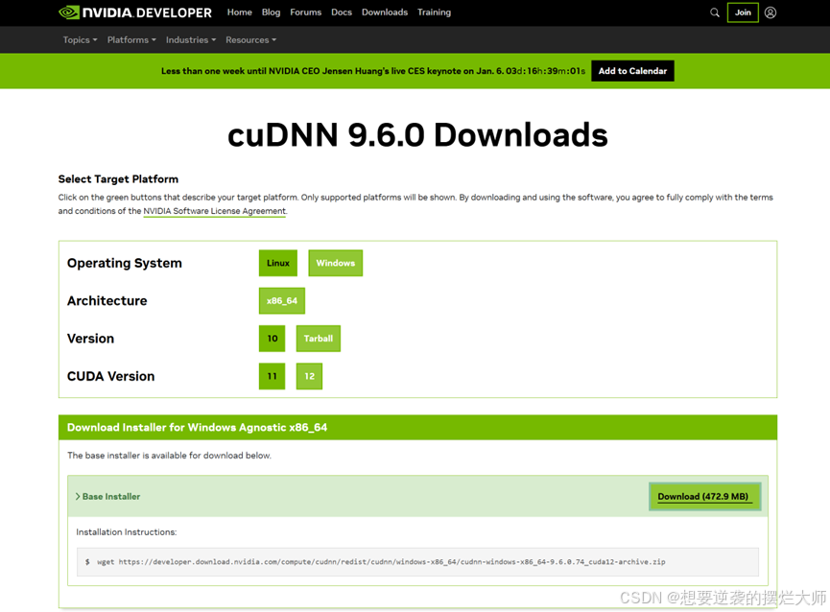Click the Operating System label

point(125,264)
